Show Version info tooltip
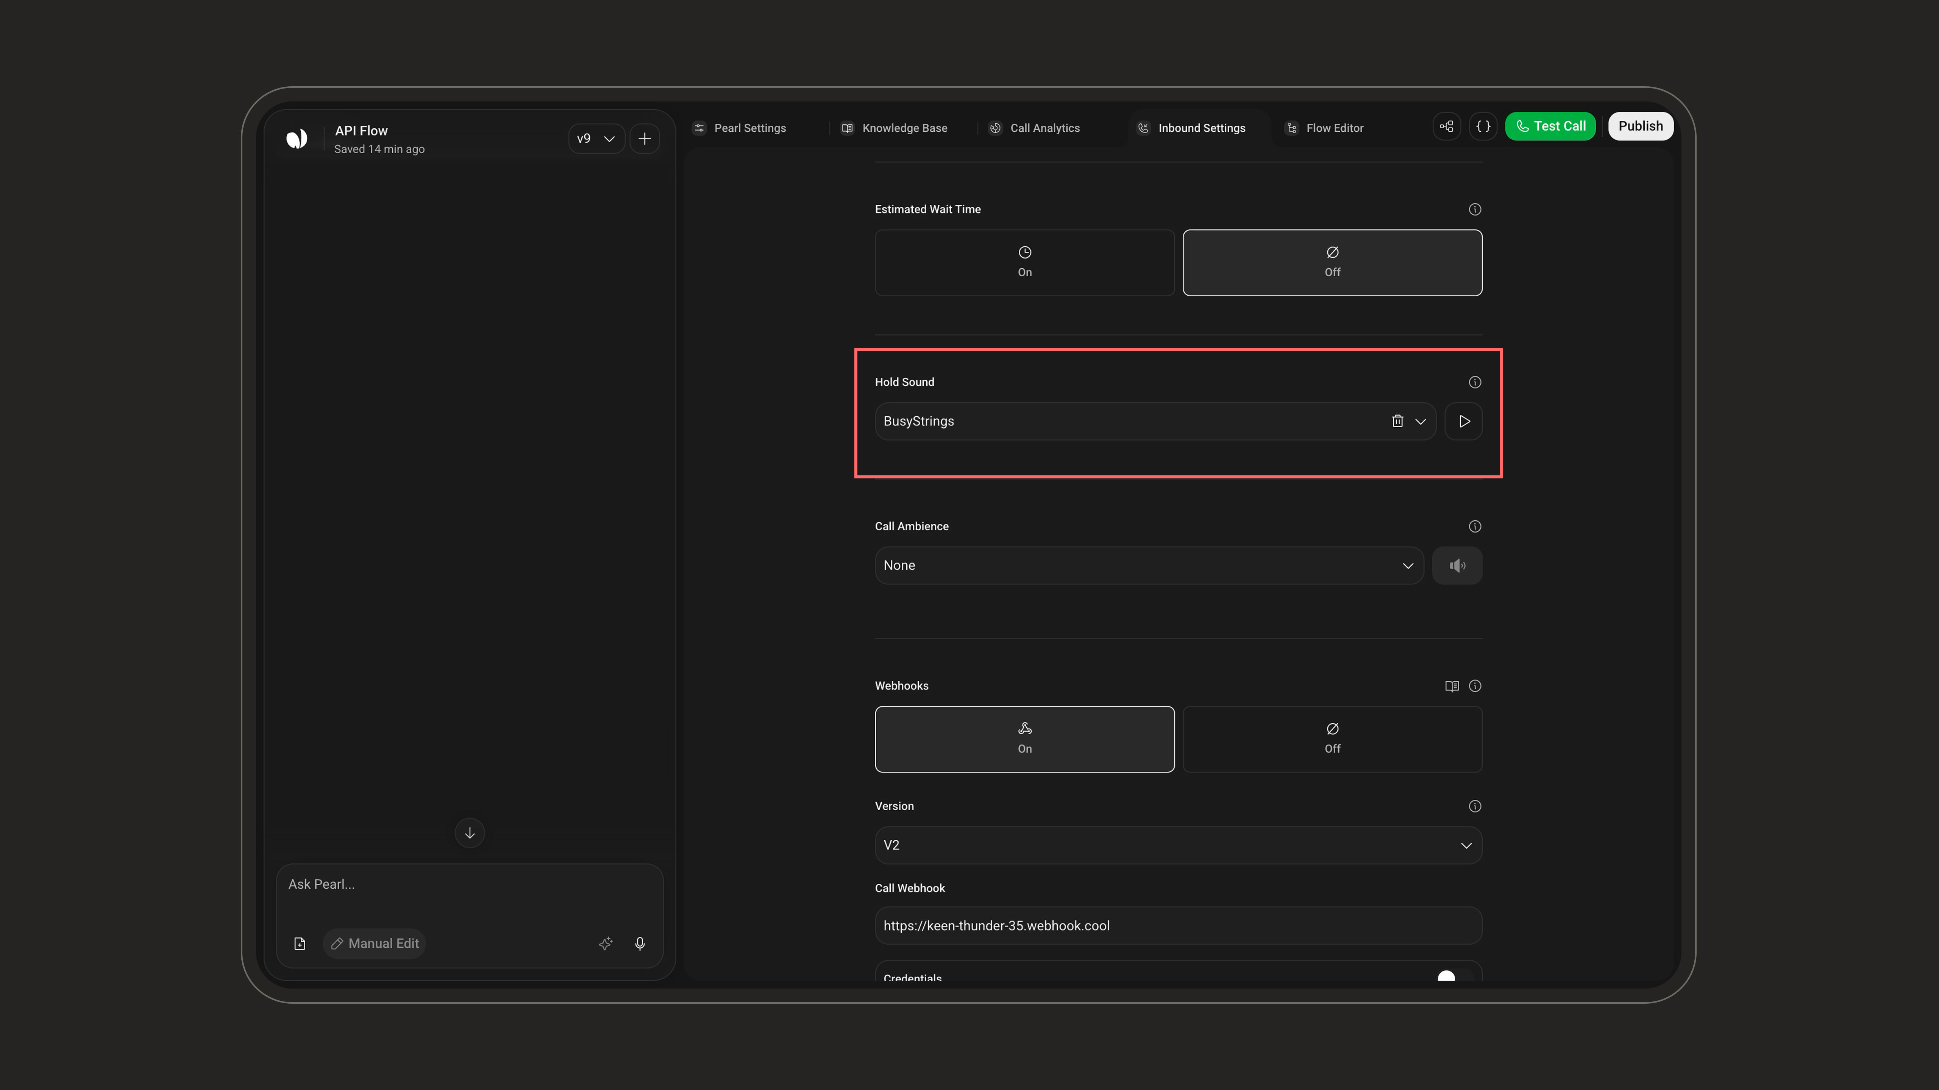Screen dimensions: 1939x1090 pos(1475,807)
